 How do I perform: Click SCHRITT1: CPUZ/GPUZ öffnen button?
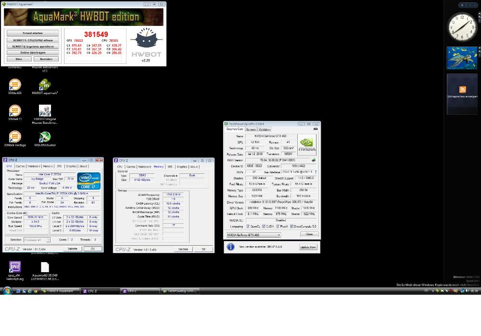point(33,40)
